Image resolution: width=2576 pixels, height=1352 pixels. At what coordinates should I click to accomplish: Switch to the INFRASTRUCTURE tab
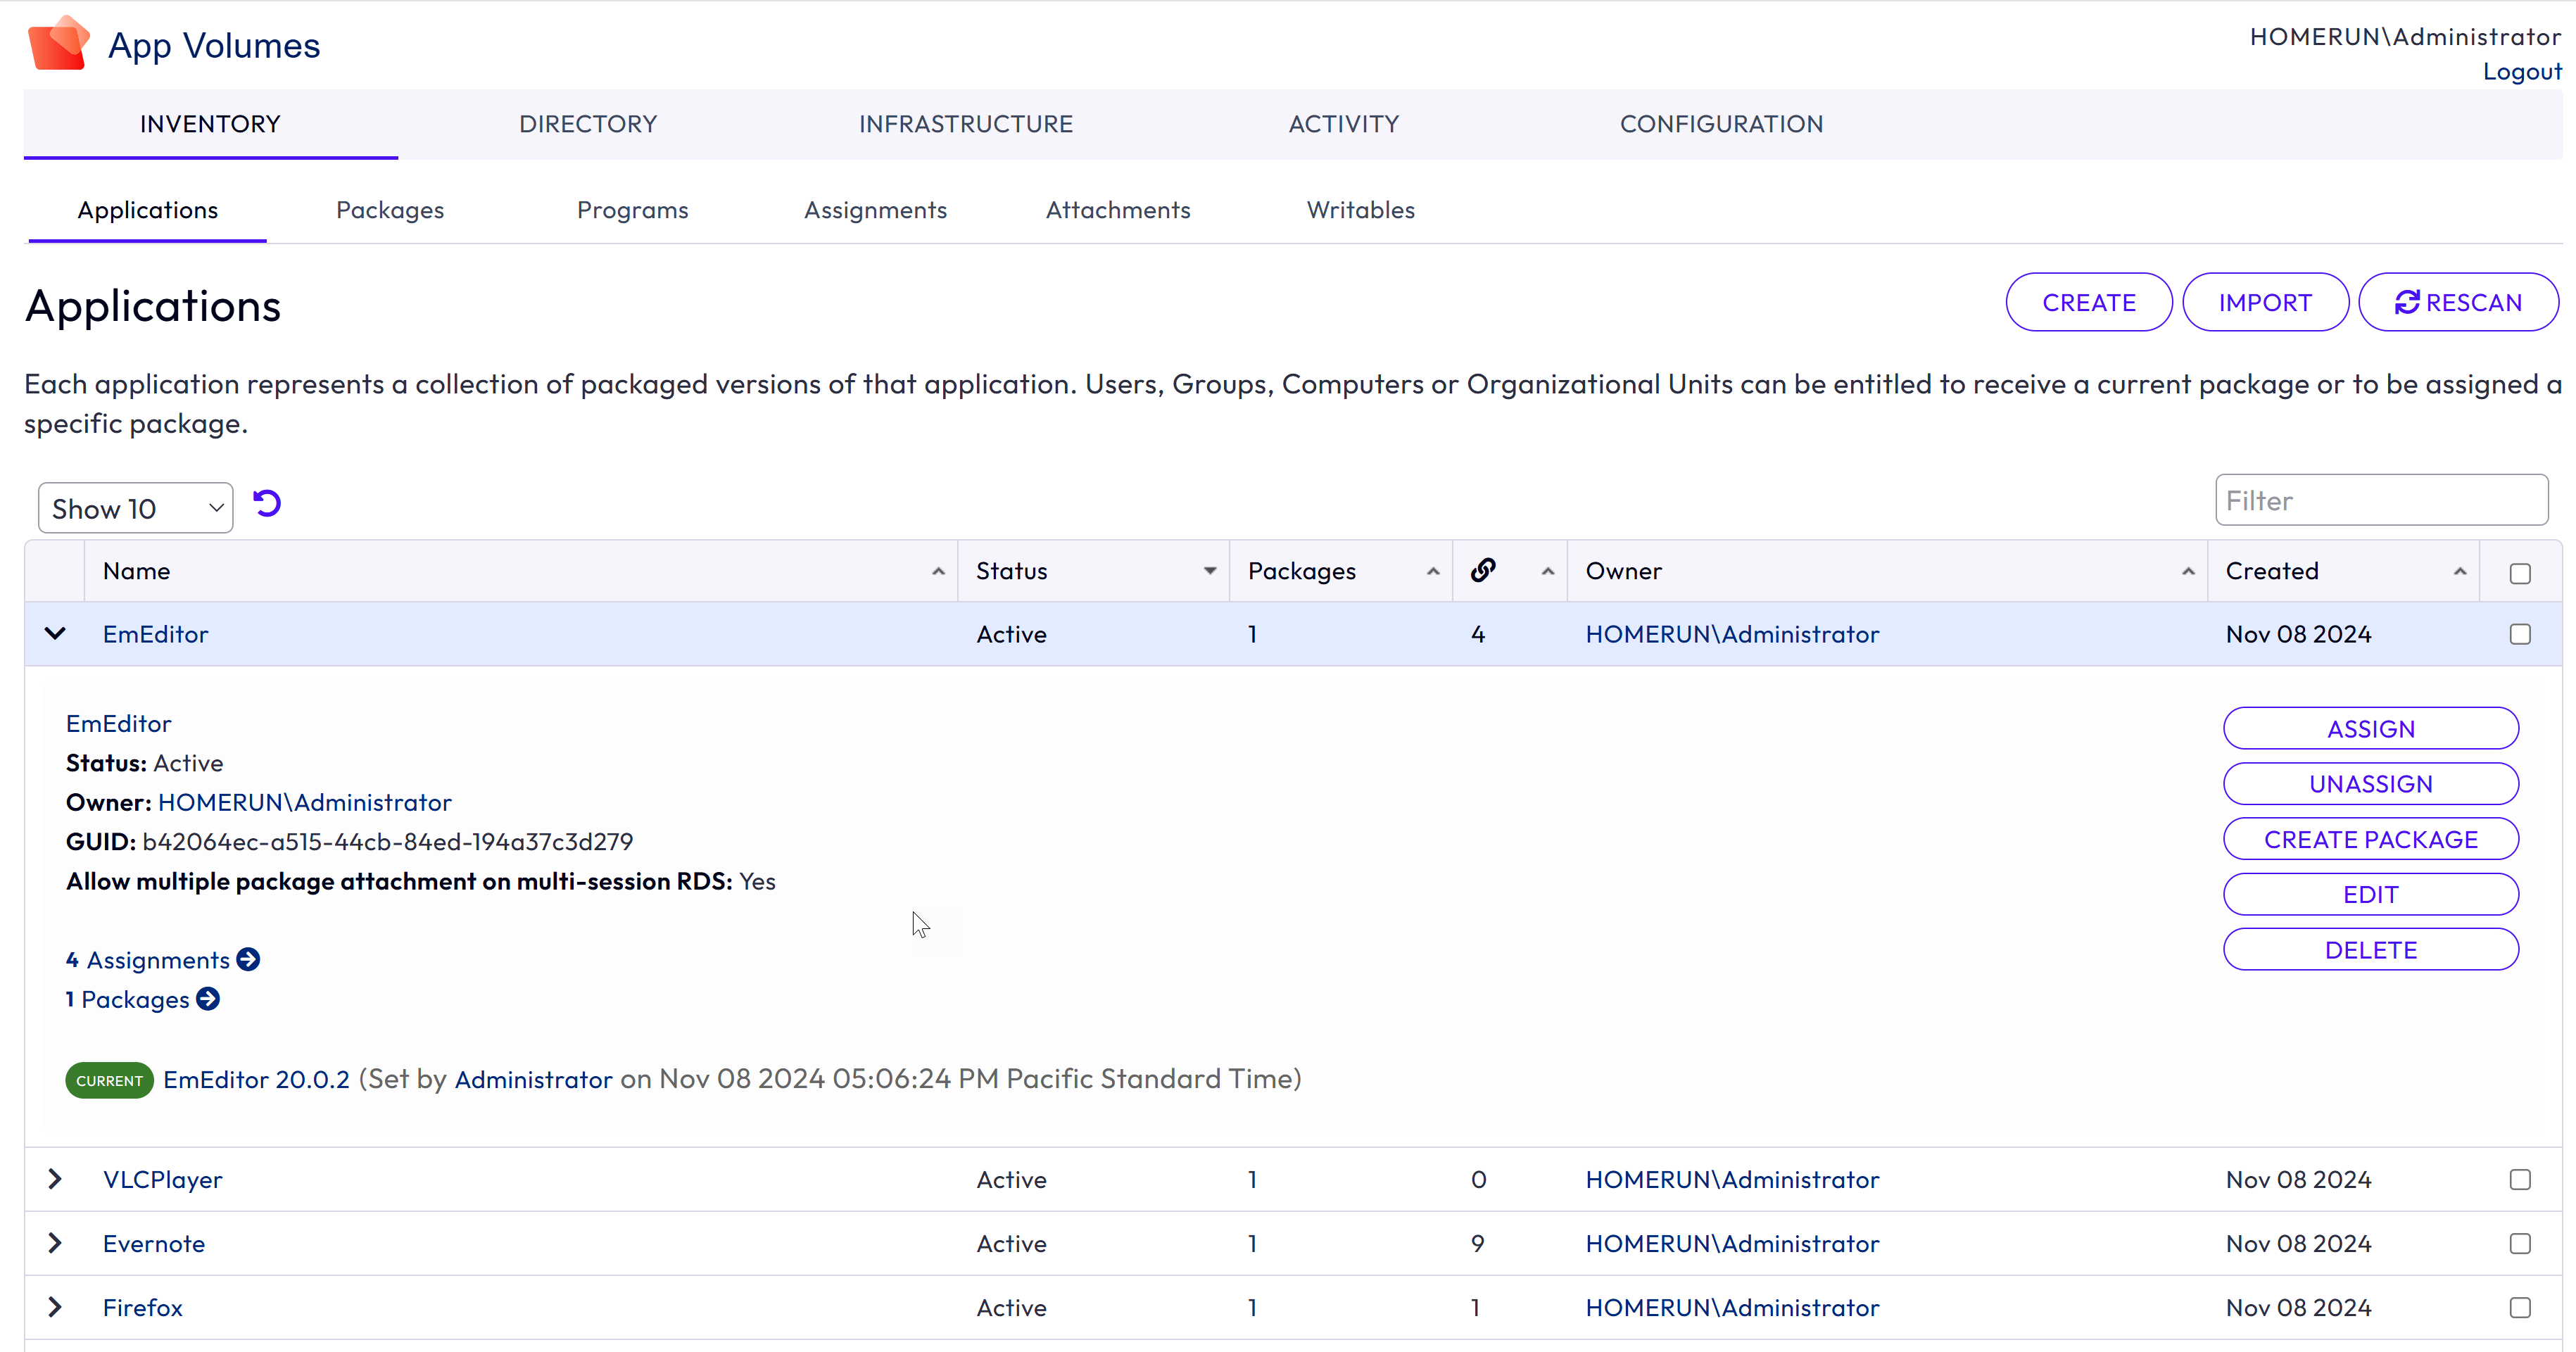[x=966, y=124]
